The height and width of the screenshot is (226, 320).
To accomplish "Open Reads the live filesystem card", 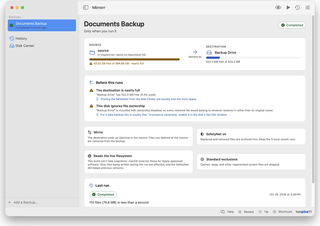I will click(138, 162).
